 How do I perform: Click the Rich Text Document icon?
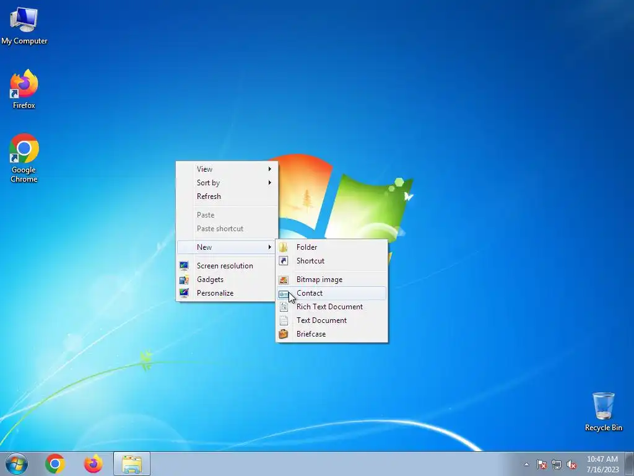point(284,307)
